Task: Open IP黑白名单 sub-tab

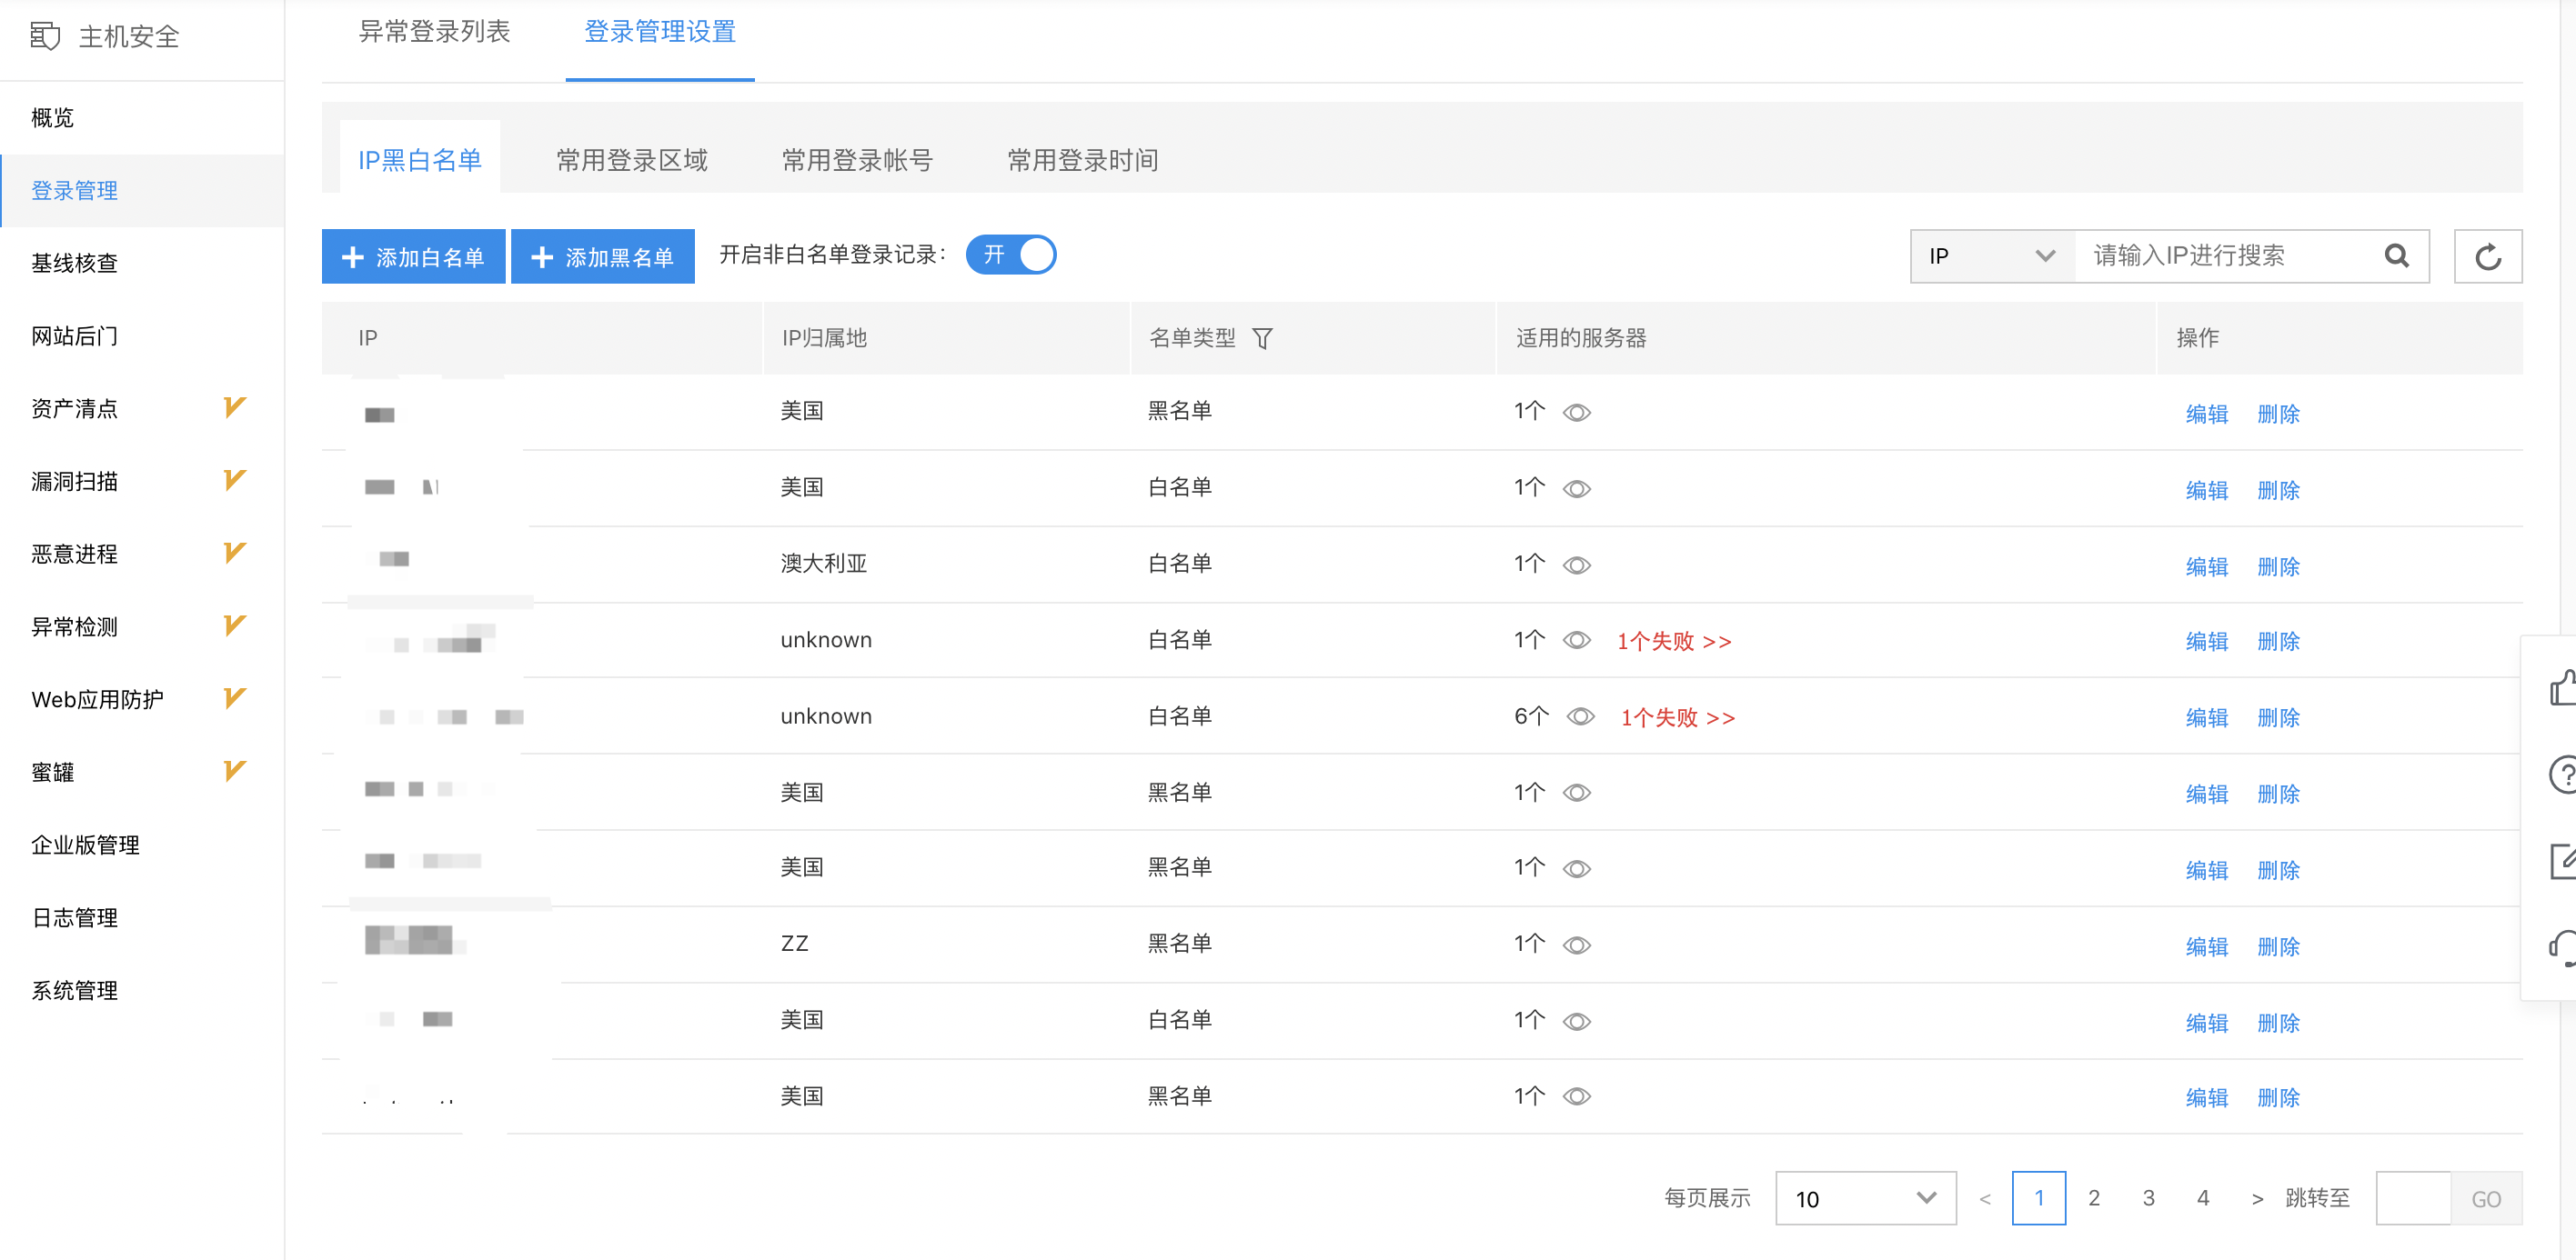Action: pos(420,160)
